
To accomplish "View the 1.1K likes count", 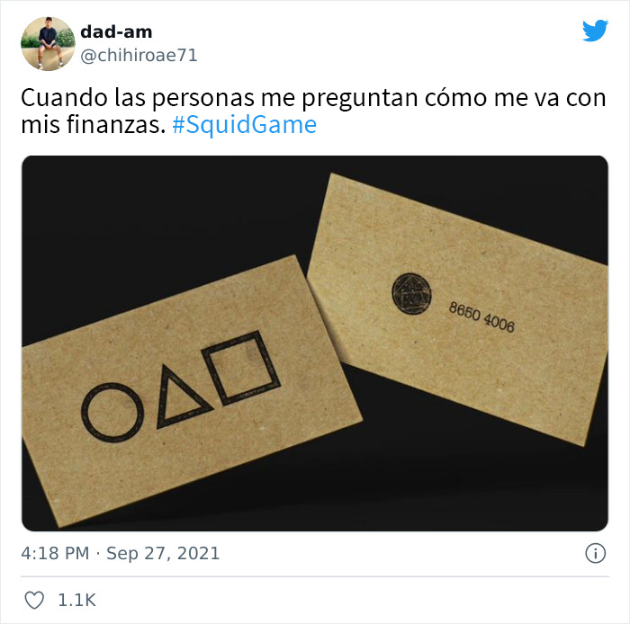I will pos(76,600).
